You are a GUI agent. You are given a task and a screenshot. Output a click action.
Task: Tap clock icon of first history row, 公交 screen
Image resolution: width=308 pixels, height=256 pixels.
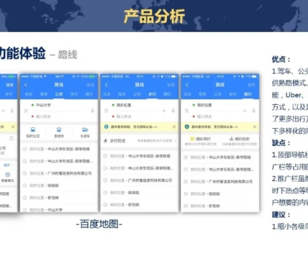25,149
